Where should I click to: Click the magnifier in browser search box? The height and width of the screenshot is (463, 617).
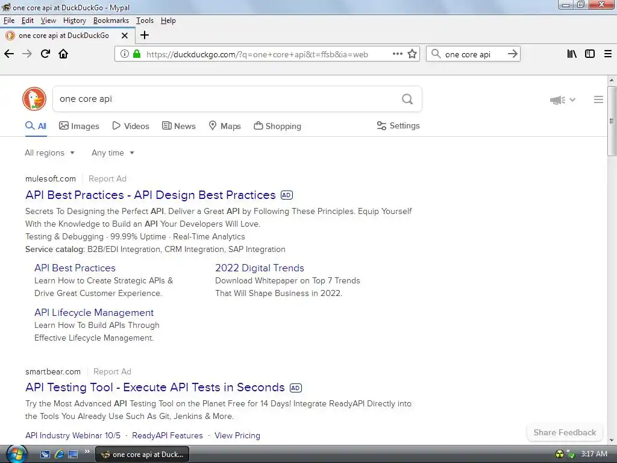click(436, 54)
